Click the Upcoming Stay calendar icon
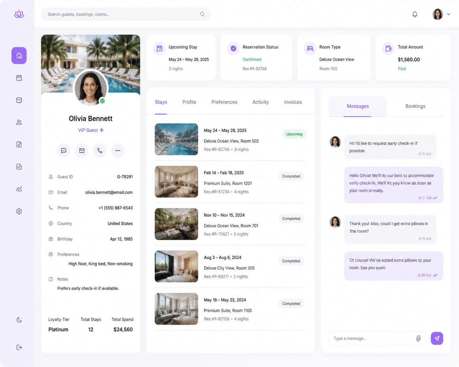 (159, 48)
